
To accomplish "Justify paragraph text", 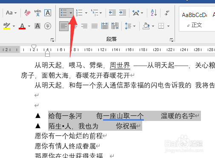I will pyautogui.click(x=95, y=26).
